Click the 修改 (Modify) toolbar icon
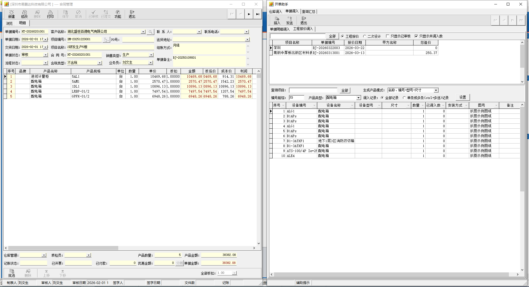The width and height of the screenshot is (529, 287). coord(24,14)
